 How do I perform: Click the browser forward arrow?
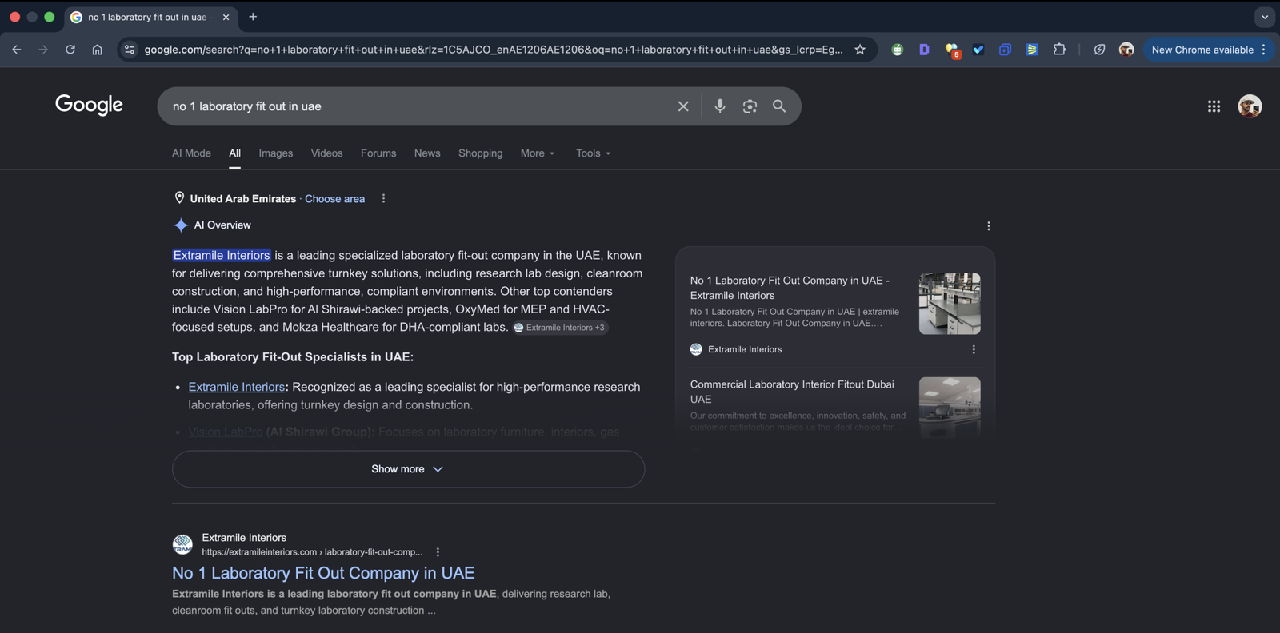(x=43, y=50)
